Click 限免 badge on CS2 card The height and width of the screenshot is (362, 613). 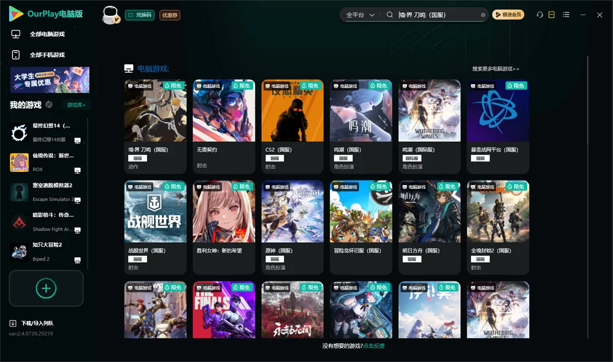(310, 86)
